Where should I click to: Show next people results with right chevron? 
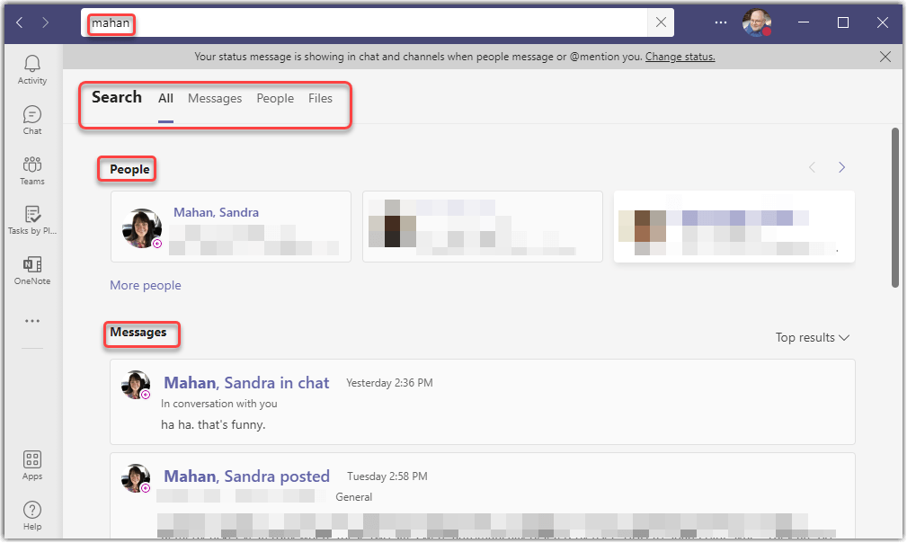pos(841,167)
